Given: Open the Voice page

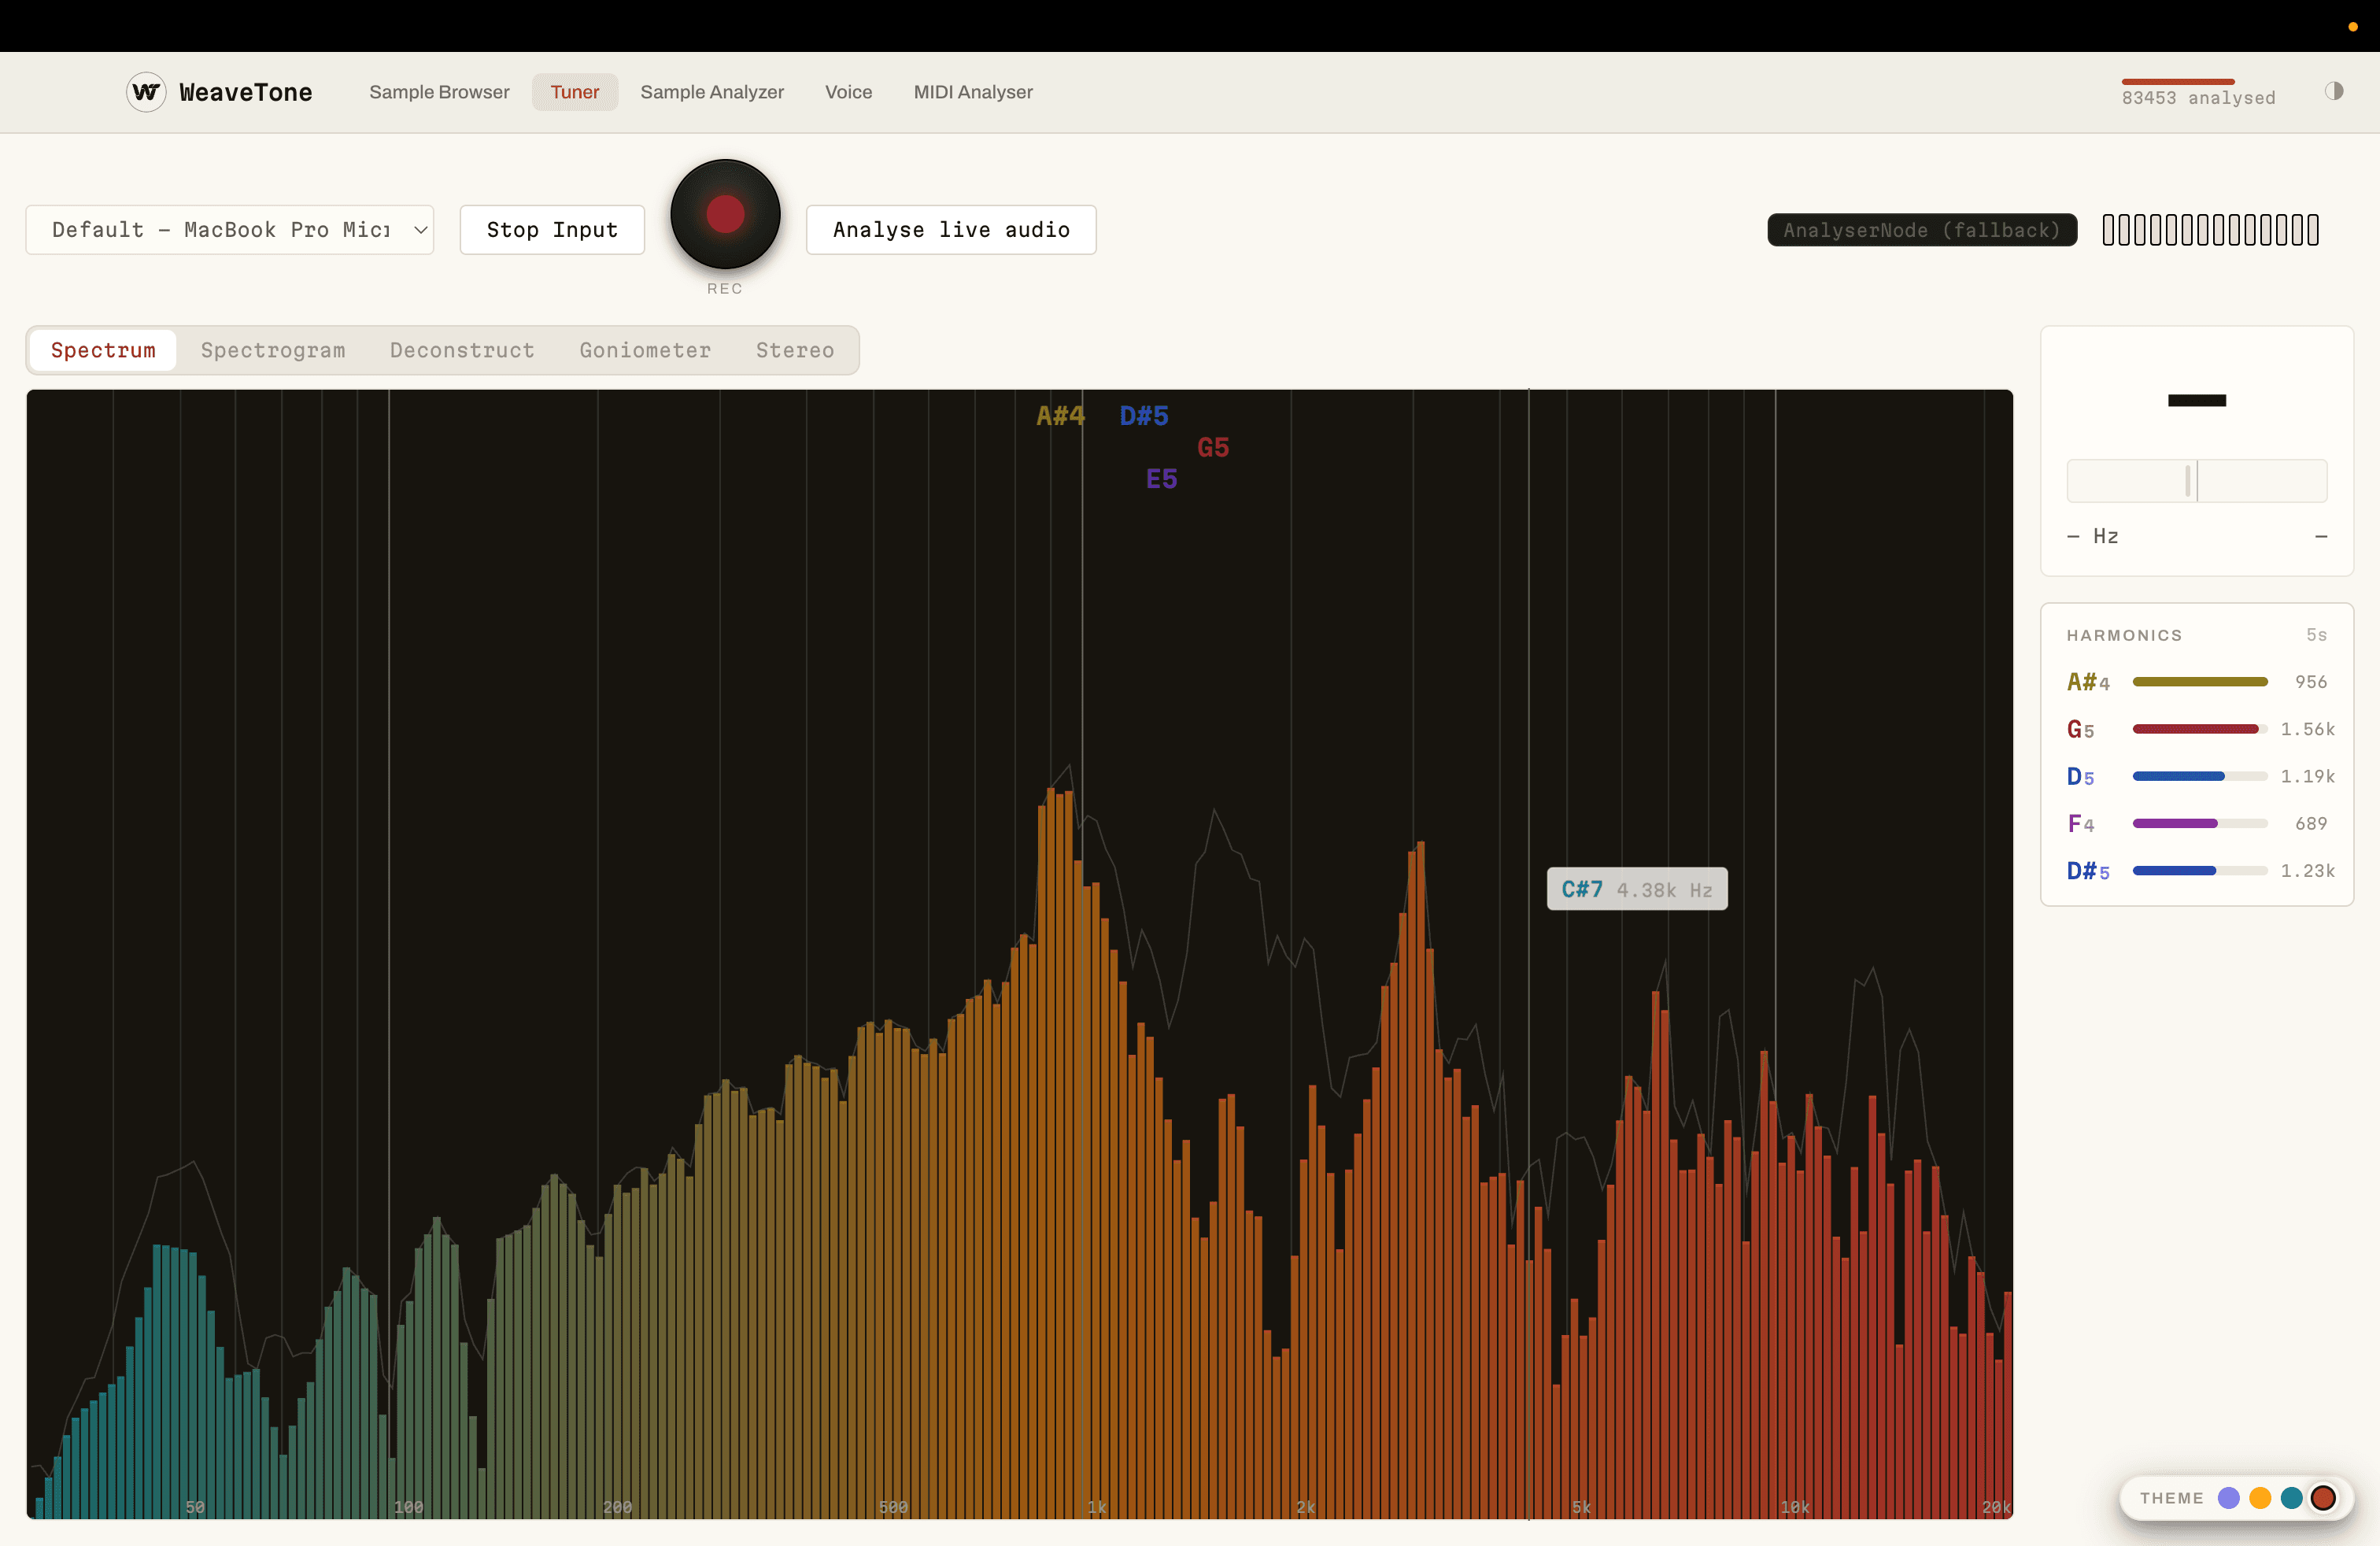Looking at the screenshot, I should (848, 92).
